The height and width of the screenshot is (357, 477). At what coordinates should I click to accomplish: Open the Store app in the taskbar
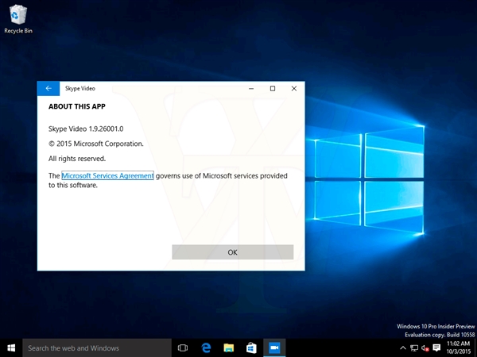[x=250, y=347]
